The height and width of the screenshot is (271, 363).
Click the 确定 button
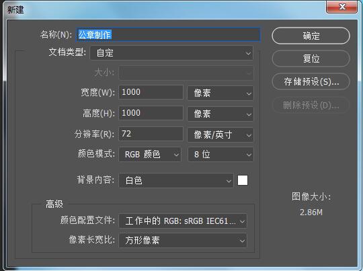pos(311,36)
